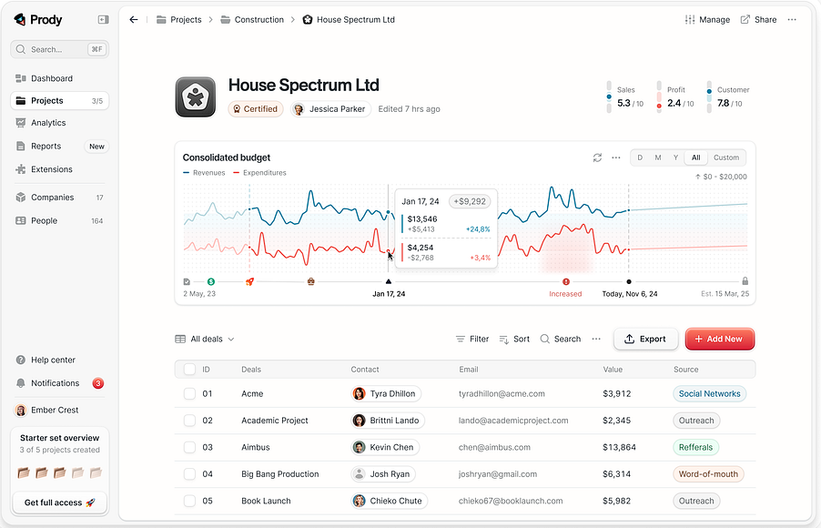Expand the chart options via the ellipsis menu

pos(617,157)
